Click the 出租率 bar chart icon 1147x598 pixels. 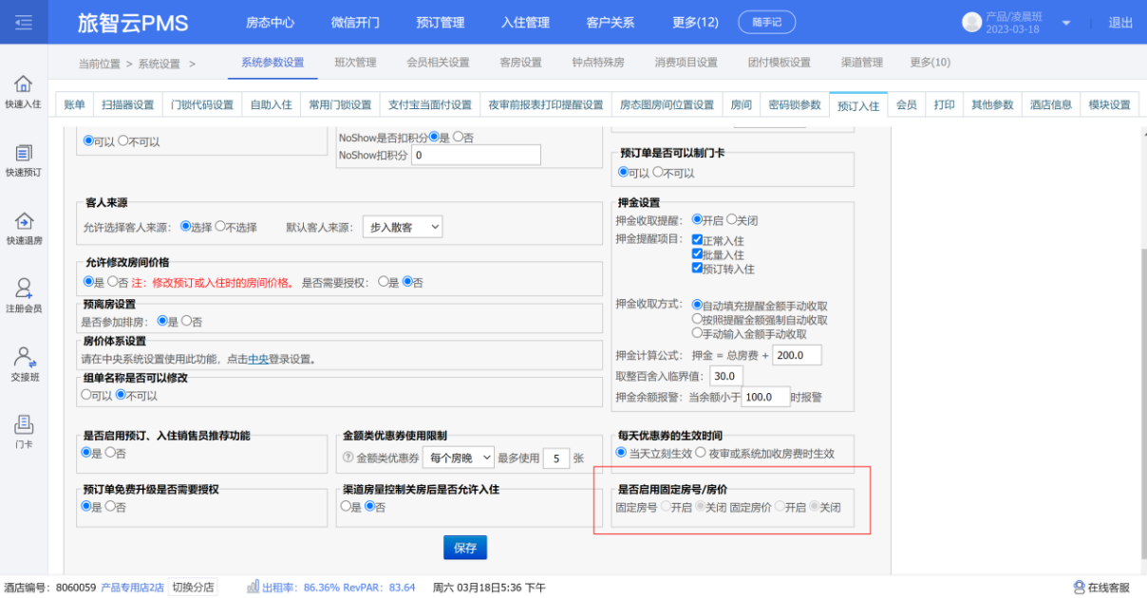click(254, 587)
